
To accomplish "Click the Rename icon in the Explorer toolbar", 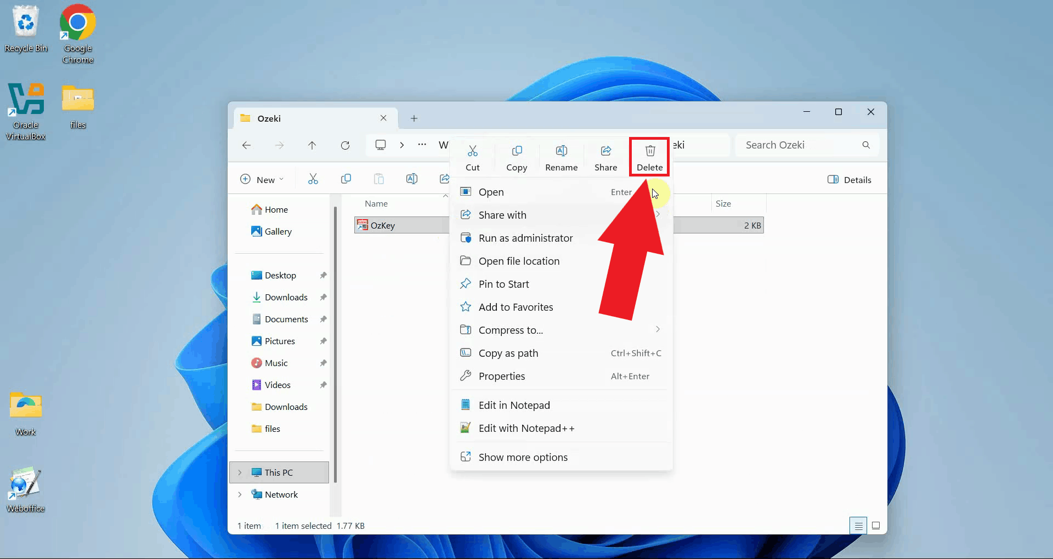I will pyautogui.click(x=412, y=179).
